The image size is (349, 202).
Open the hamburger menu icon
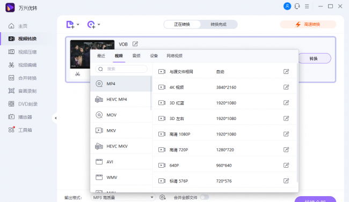pos(307,6)
